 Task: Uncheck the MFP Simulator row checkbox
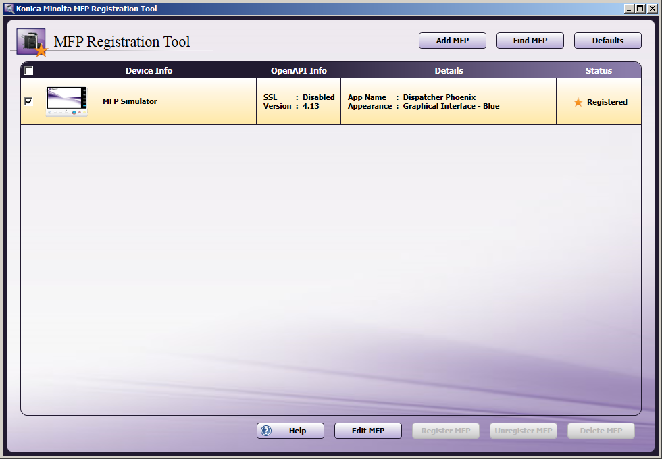coord(28,101)
